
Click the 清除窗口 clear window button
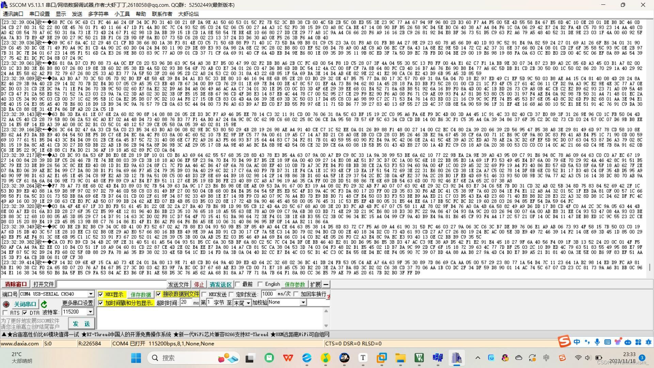(16, 285)
